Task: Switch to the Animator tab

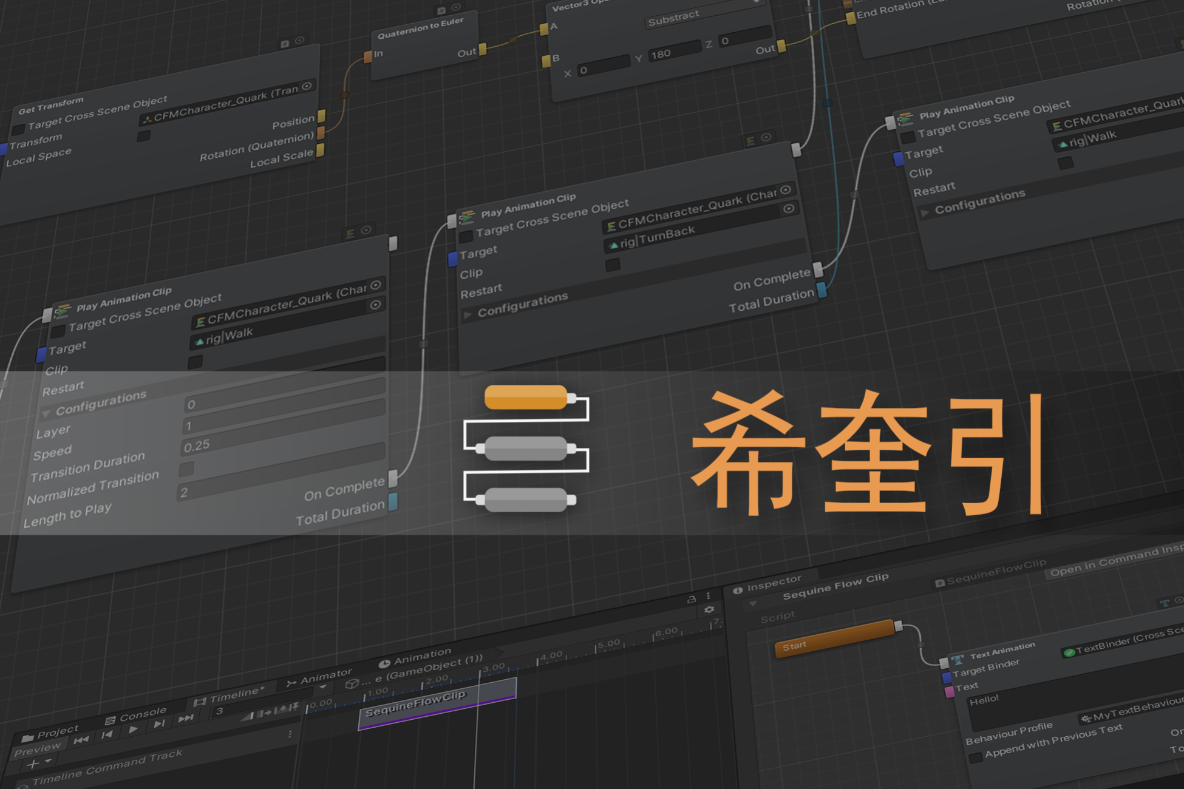Action: coord(319,678)
